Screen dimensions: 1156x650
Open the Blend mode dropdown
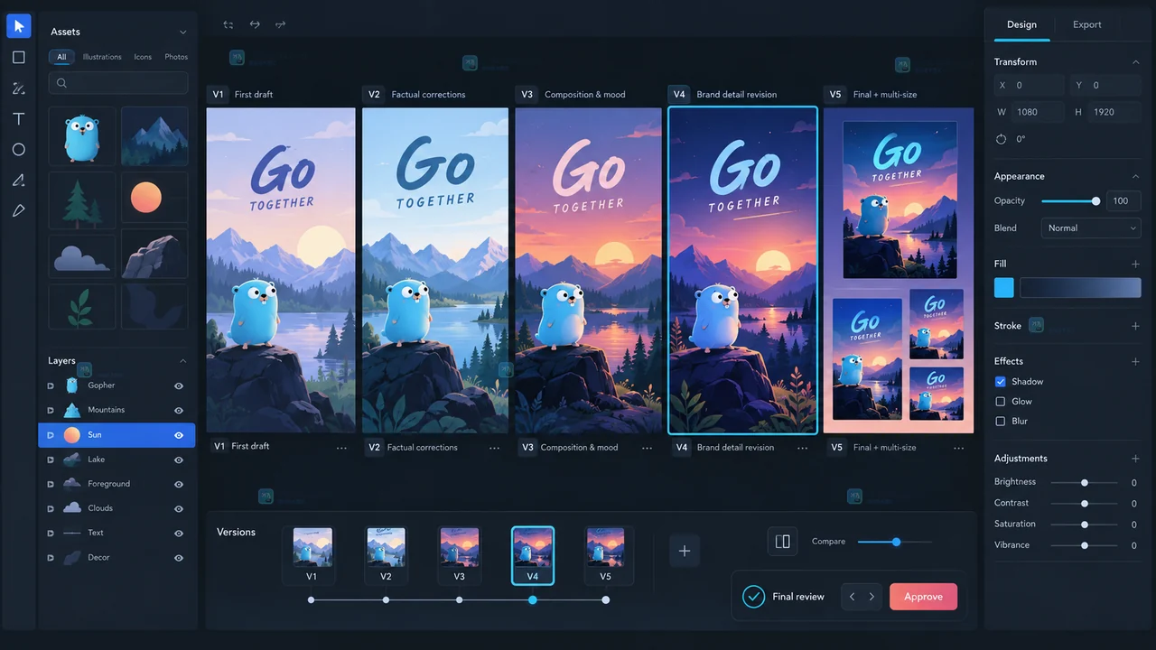point(1091,228)
